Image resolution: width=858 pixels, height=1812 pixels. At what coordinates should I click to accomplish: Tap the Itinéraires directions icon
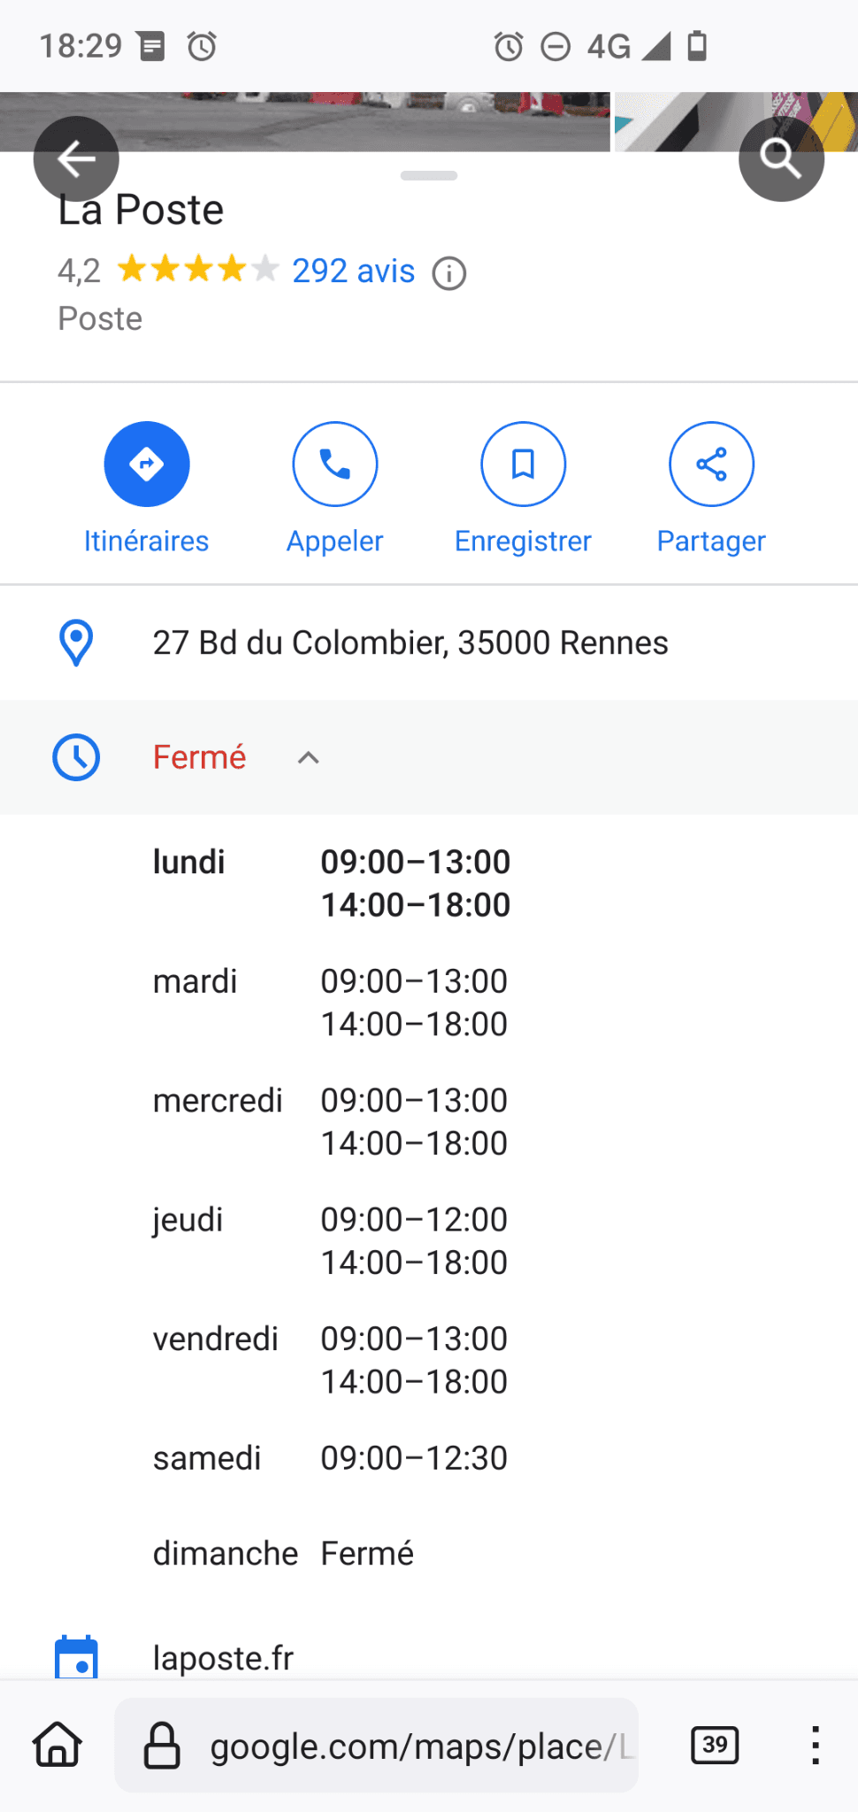(147, 465)
